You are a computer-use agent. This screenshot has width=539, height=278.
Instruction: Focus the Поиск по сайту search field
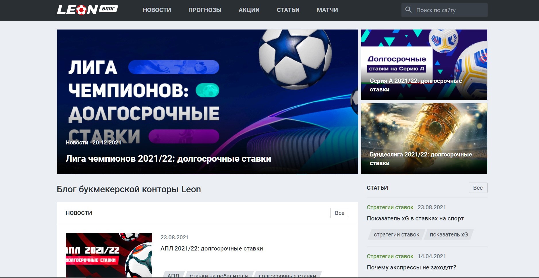pos(445,10)
